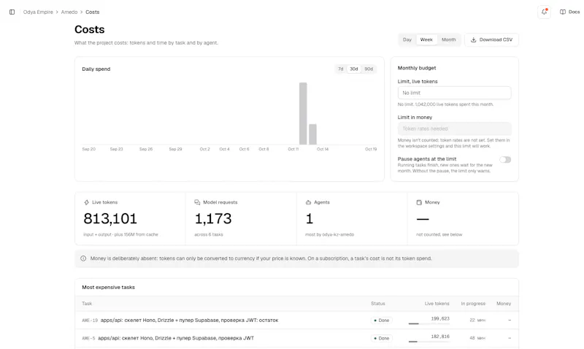This screenshot has width=584, height=349.
Task: Click the 199,623 token count
Action: [440, 318]
